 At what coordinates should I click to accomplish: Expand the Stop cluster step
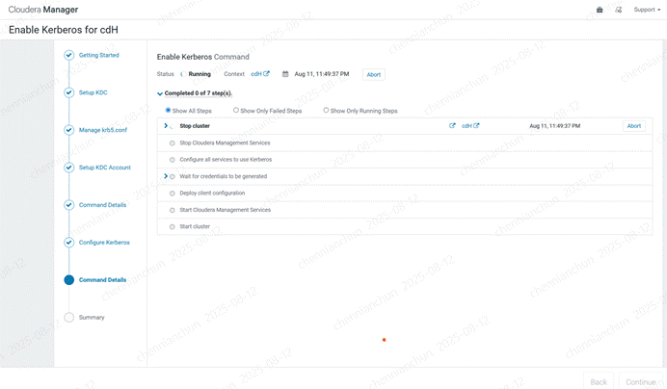pos(166,126)
